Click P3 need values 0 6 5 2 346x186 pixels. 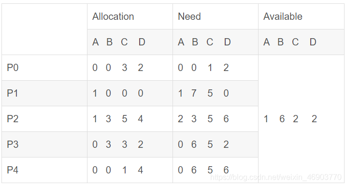tap(203, 144)
